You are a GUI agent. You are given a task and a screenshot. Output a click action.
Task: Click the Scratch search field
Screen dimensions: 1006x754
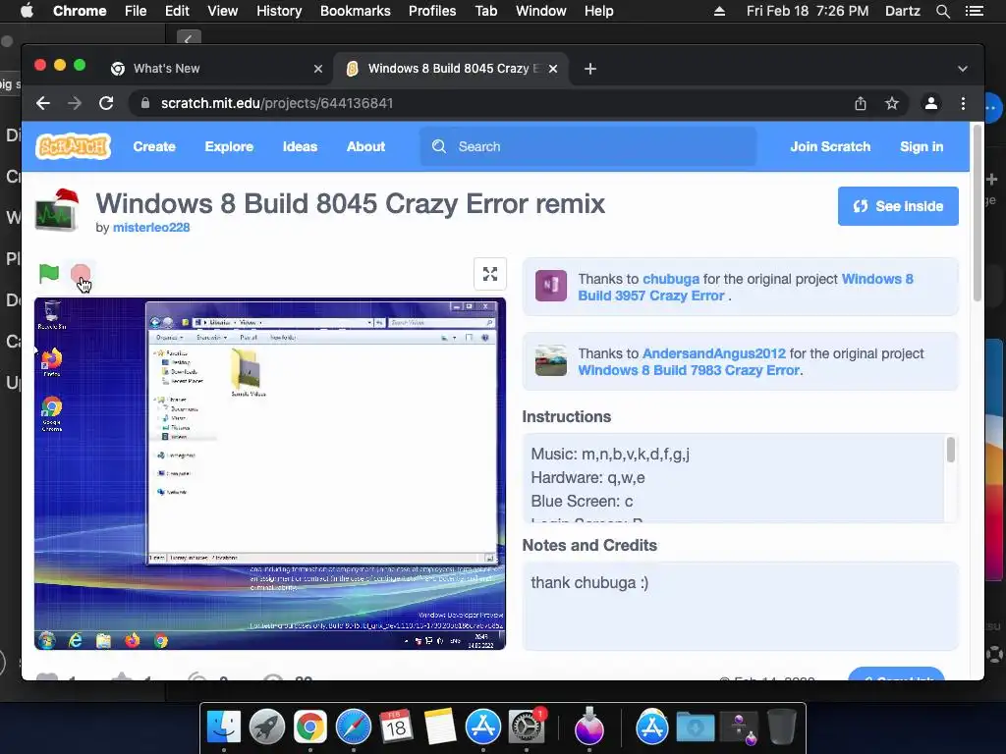click(x=588, y=147)
